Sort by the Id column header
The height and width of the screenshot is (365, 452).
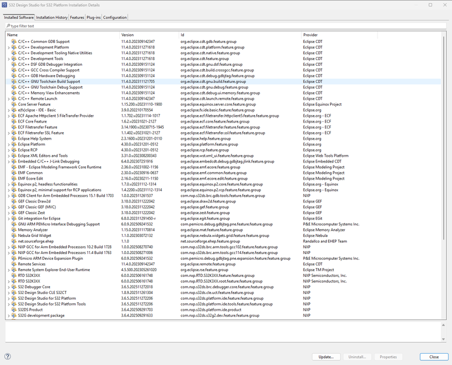tap(240, 35)
